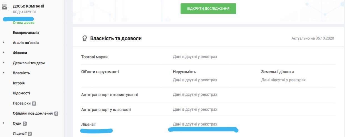Expand the Фінанси submenu arrow

click(x=4, y=53)
